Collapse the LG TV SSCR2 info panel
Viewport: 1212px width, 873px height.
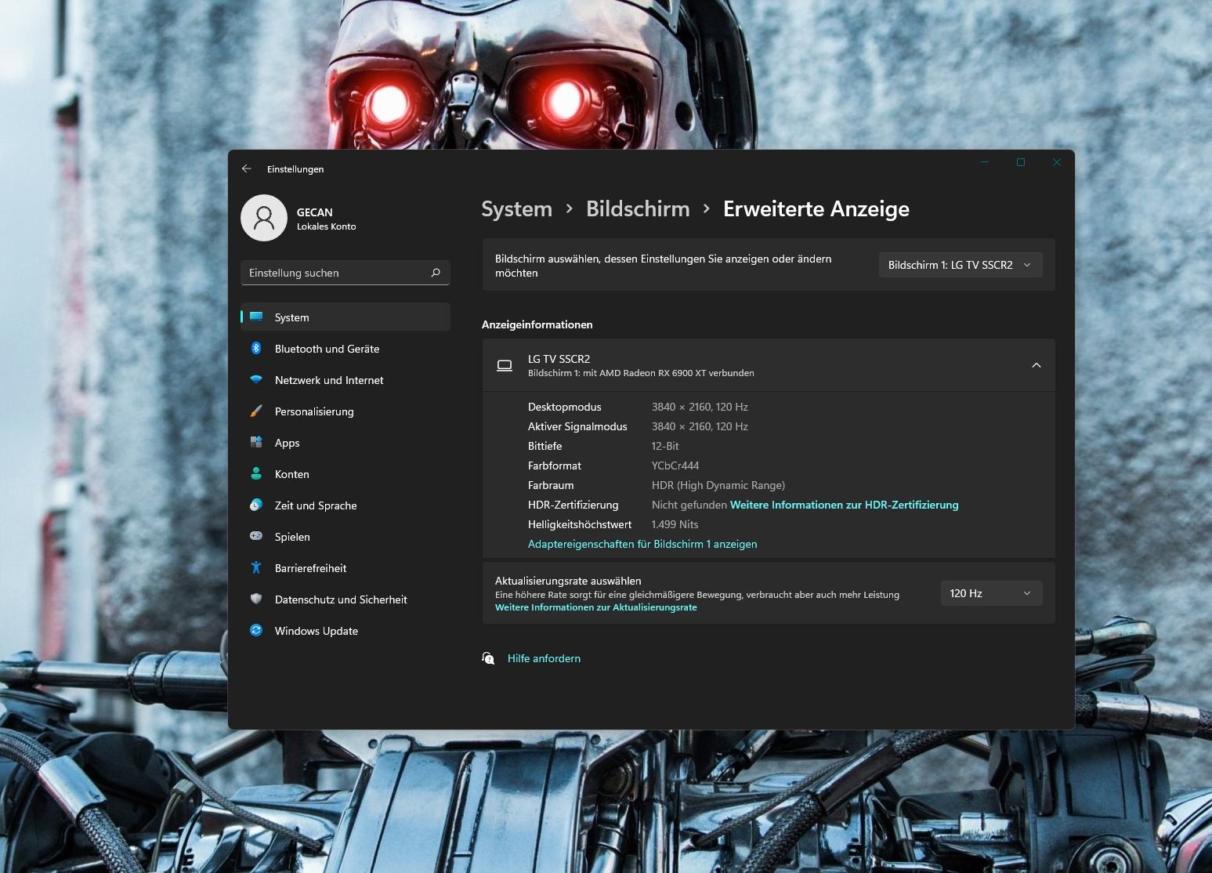[1037, 365]
